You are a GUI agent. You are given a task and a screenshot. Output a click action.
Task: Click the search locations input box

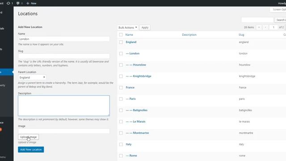click(257, 20)
